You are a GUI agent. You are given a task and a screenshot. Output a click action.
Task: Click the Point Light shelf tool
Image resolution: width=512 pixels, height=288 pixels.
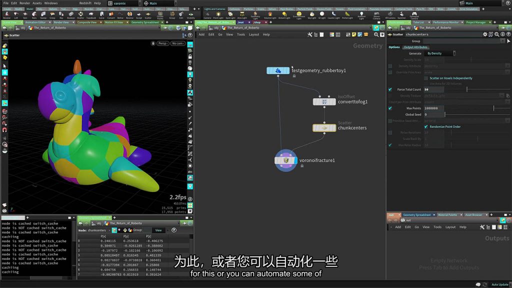(218, 15)
